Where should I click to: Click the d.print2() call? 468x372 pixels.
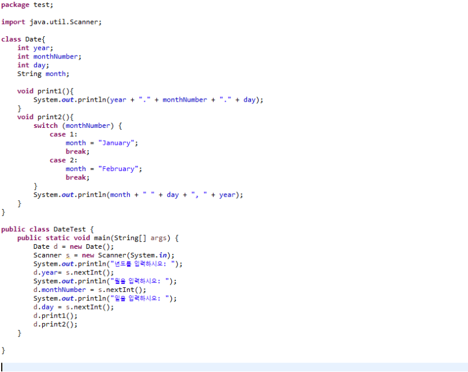(x=53, y=324)
